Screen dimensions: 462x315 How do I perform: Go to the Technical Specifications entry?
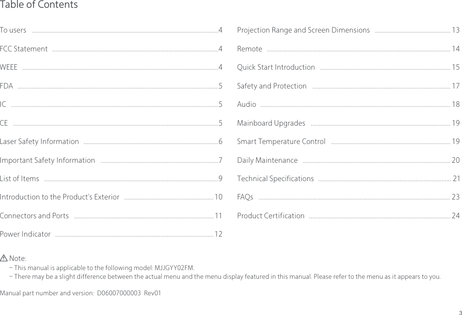coord(276,178)
